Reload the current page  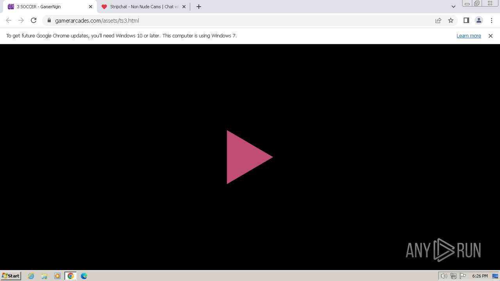[x=34, y=20]
